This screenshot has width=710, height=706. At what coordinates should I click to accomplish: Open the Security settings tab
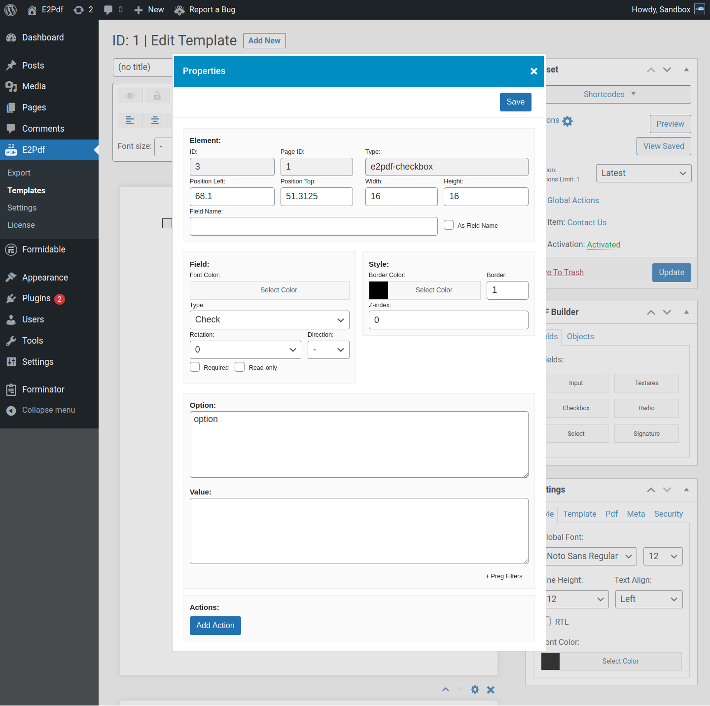coord(668,514)
